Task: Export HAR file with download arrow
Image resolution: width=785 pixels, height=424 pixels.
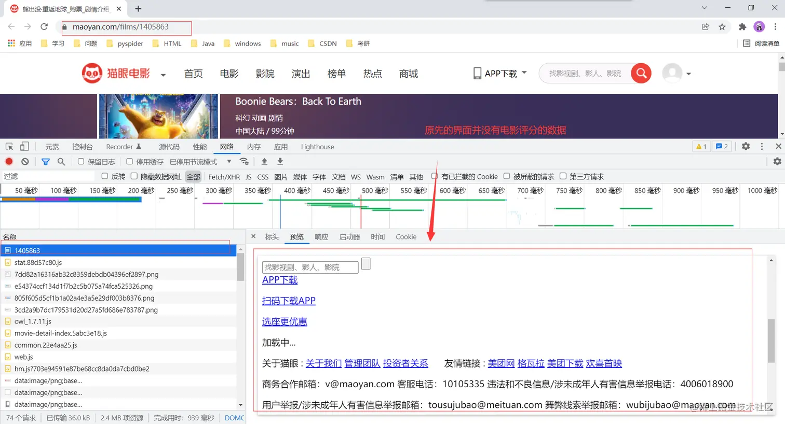Action: tap(280, 162)
